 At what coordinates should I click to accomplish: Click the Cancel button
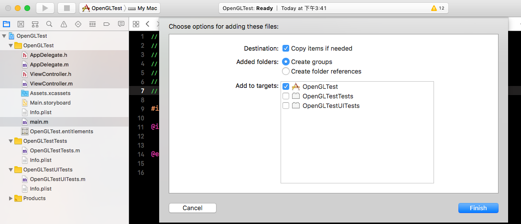click(193, 208)
